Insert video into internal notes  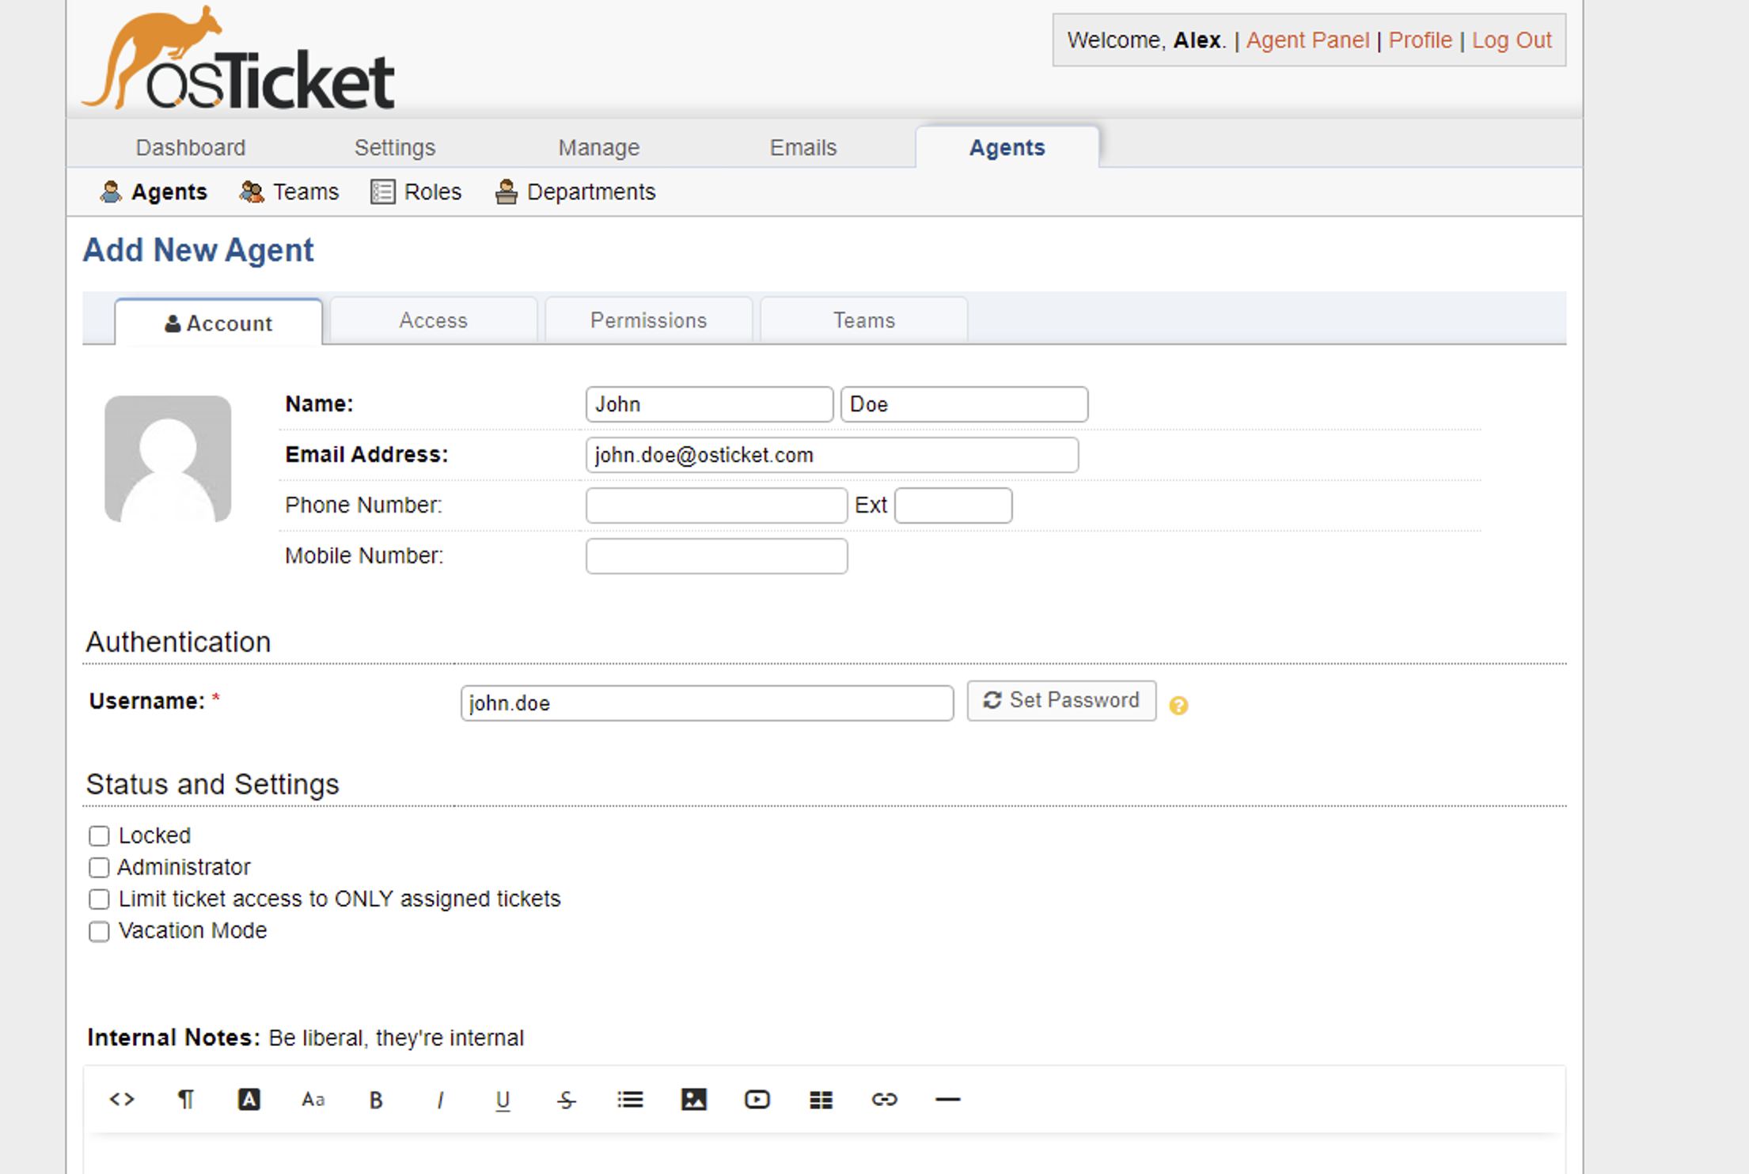[757, 1099]
